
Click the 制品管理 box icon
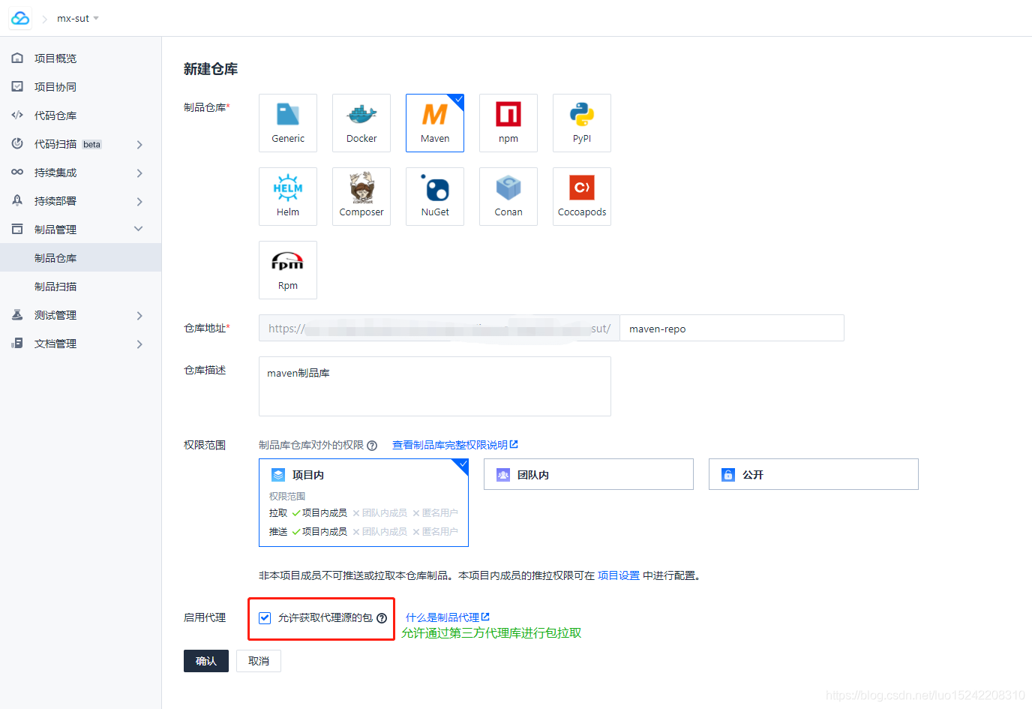pyautogui.click(x=17, y=229)
